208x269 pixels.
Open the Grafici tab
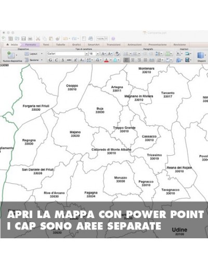(x=76, y=45)
